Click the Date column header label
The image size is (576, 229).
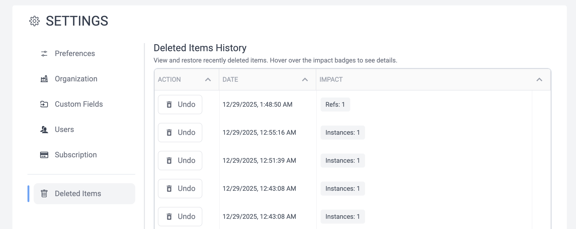tap(230, 79)
